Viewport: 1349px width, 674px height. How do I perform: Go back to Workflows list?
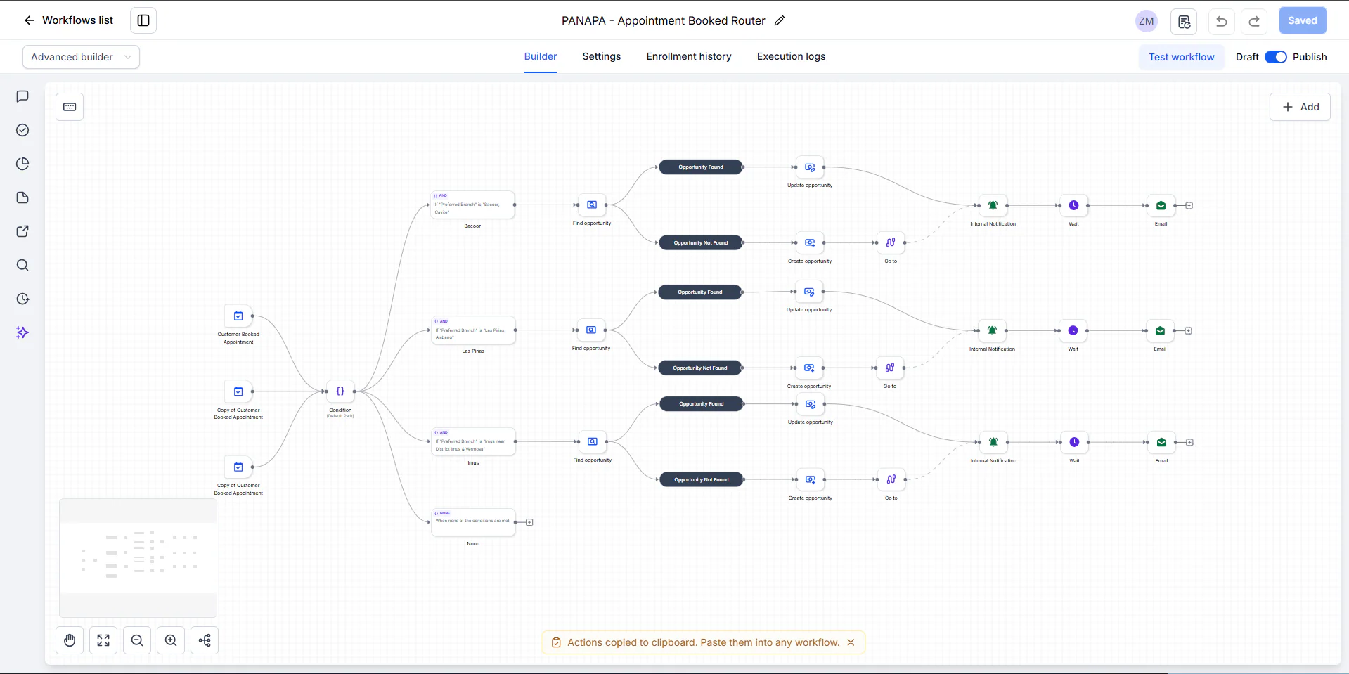[68, 20]
